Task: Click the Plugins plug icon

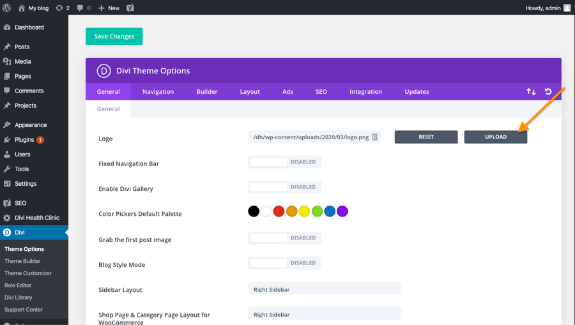Action: pyautogui.click(x=7, y=140)
